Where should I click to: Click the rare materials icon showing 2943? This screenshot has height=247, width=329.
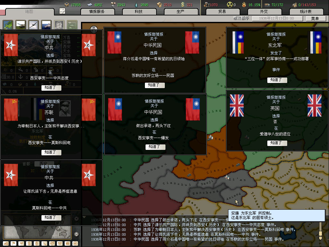click(113, 5)
